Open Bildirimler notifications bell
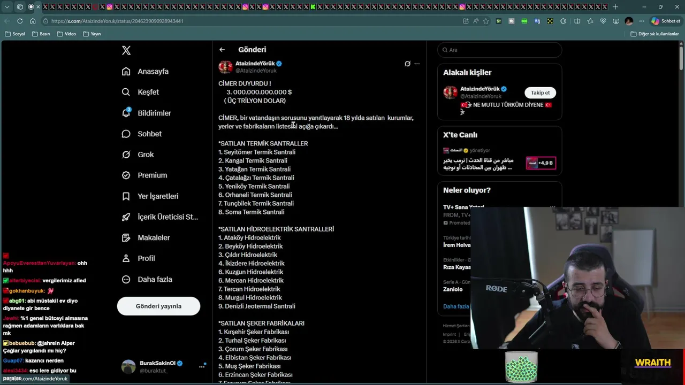The height and width of the screenshot is (385, 685). pos(146,113)
